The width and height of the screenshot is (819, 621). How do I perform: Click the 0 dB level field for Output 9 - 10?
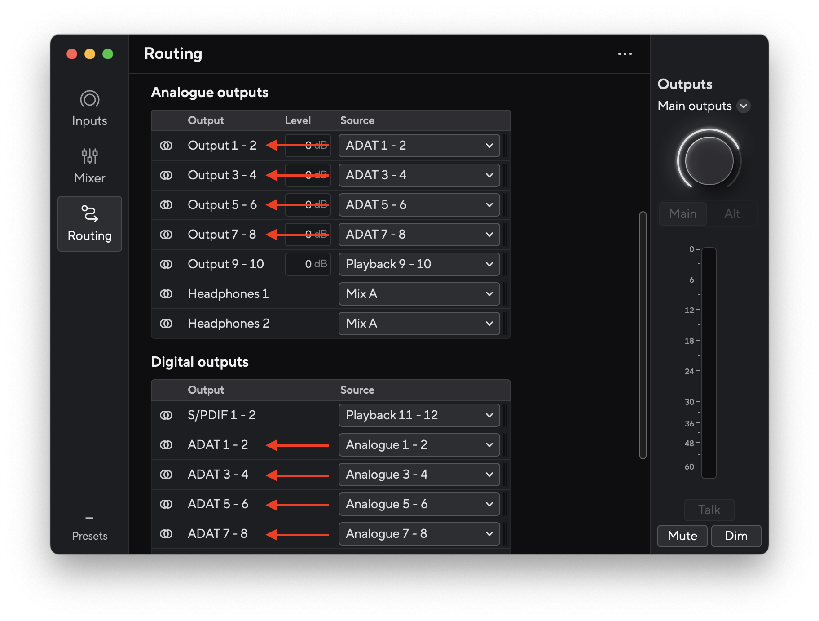308,264
